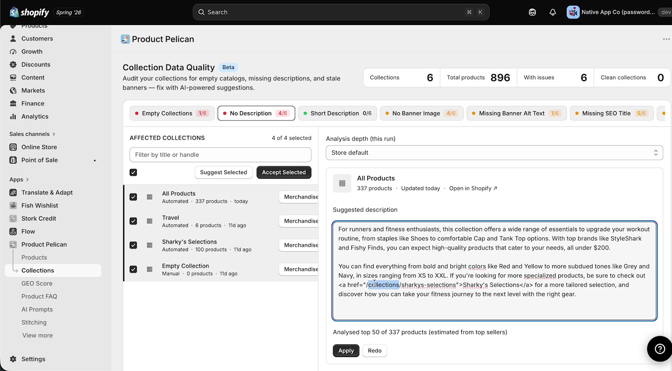Expand View more in Product Pelican submenu

pos(38,335)
